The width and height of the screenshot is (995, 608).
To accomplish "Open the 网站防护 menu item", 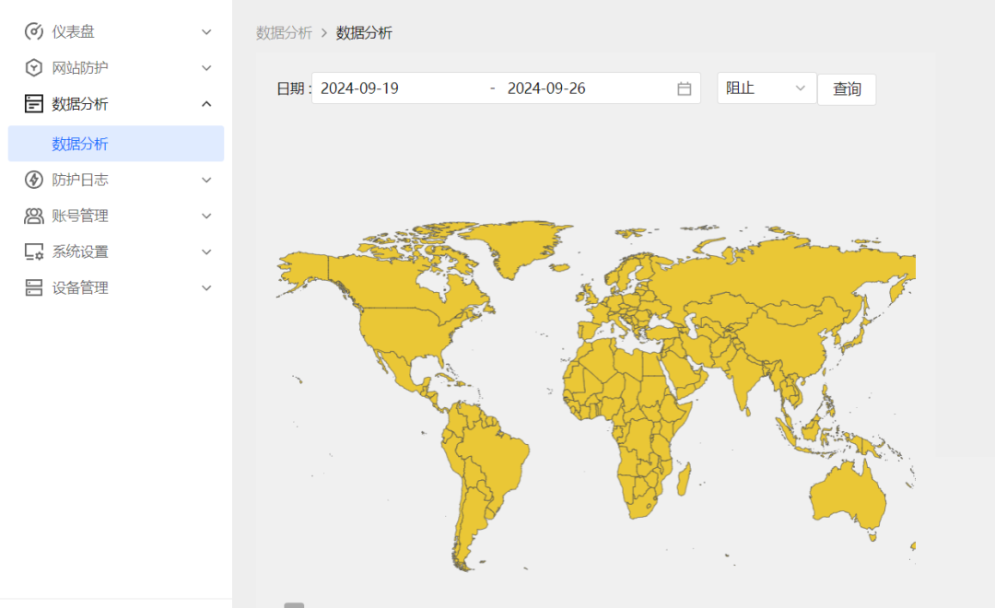I will 116,68.
